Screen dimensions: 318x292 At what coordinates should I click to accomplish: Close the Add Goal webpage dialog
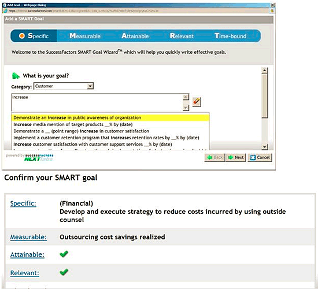pyautogui.click(x=272, y=5)
